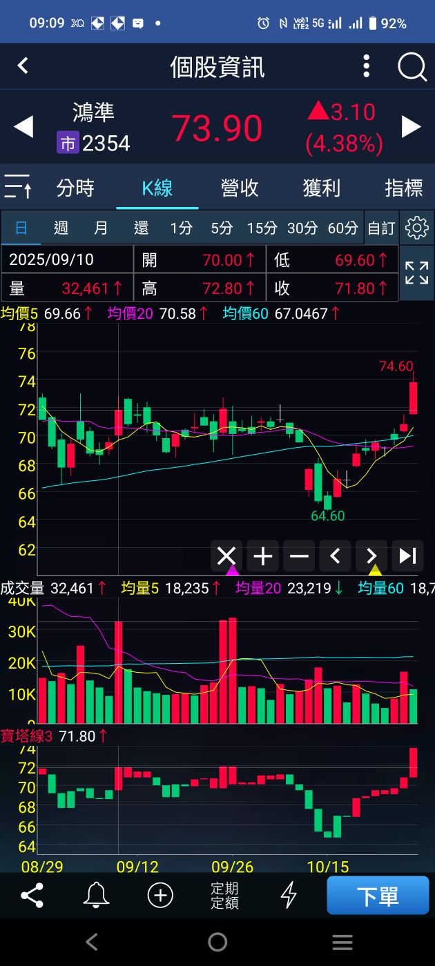Image resolution: width=435 pixels, height=966 pixels.
Task: Zoom in the chart with plus button
Action: (x=262, y=555)
